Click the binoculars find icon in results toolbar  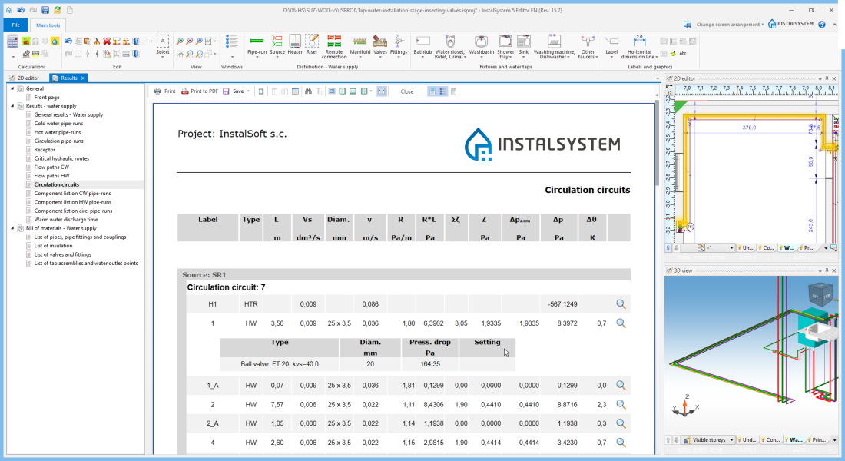tap(308, 91)
